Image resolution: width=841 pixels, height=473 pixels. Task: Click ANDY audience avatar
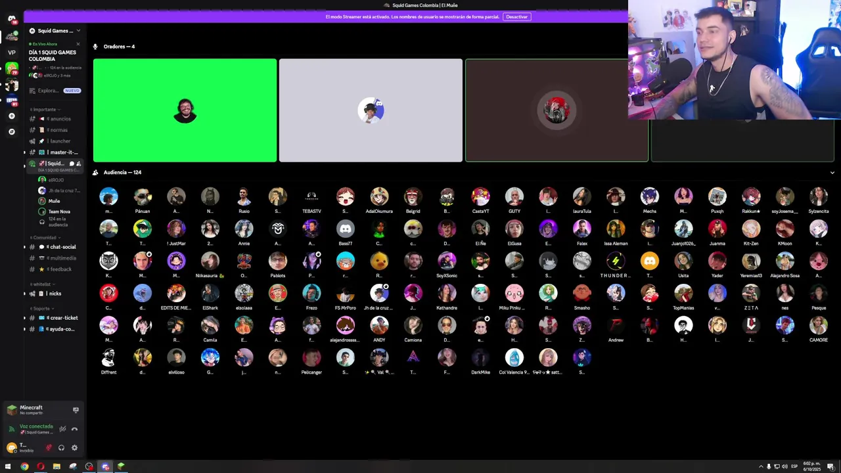(x=379, y=325)
